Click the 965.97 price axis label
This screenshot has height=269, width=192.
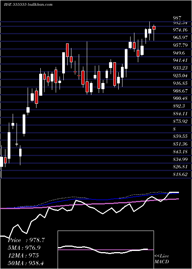click(x=180, y=38)
